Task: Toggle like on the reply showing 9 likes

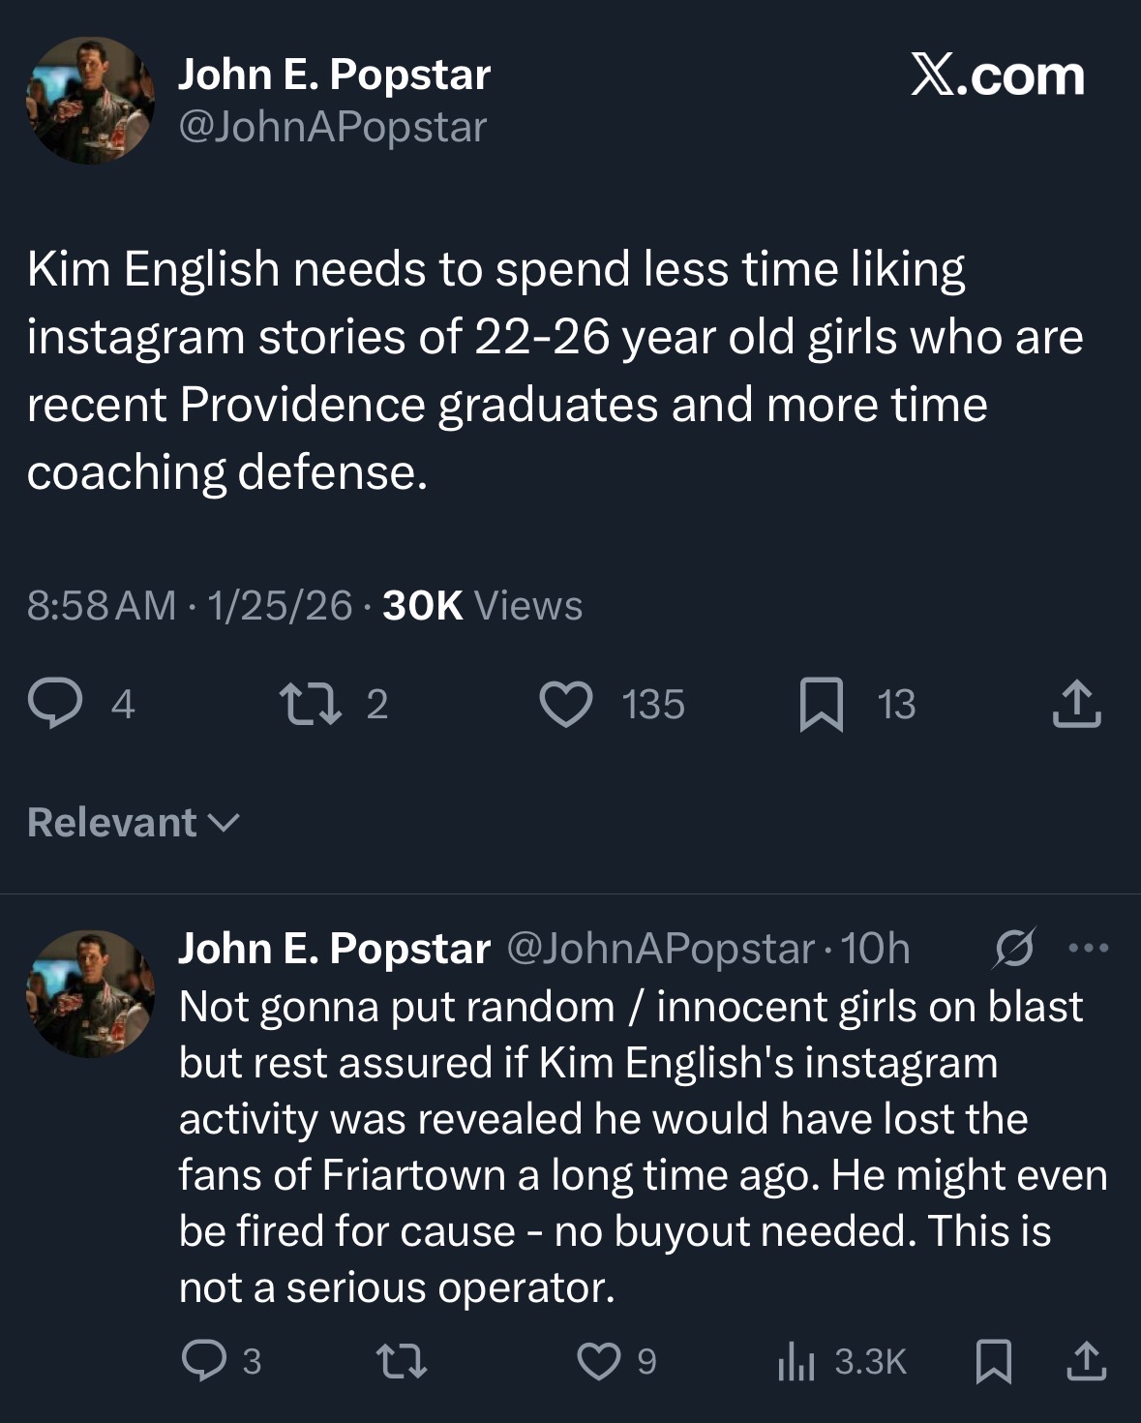Action: (598, 1361)
